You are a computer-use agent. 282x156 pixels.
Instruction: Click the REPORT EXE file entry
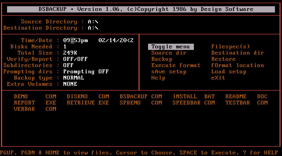(35, 103)
